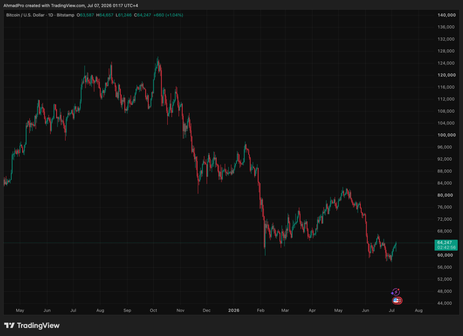463x336 pixels.
Task: Click the Oct label on the time axis
Action: (x=153, y=310)
